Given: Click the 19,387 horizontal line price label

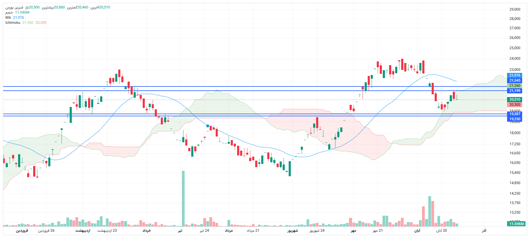Looking at the screenshot, I should pyautogui.click(x=515, y=114).
